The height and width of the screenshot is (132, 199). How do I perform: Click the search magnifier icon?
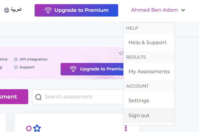pos(38,97)
